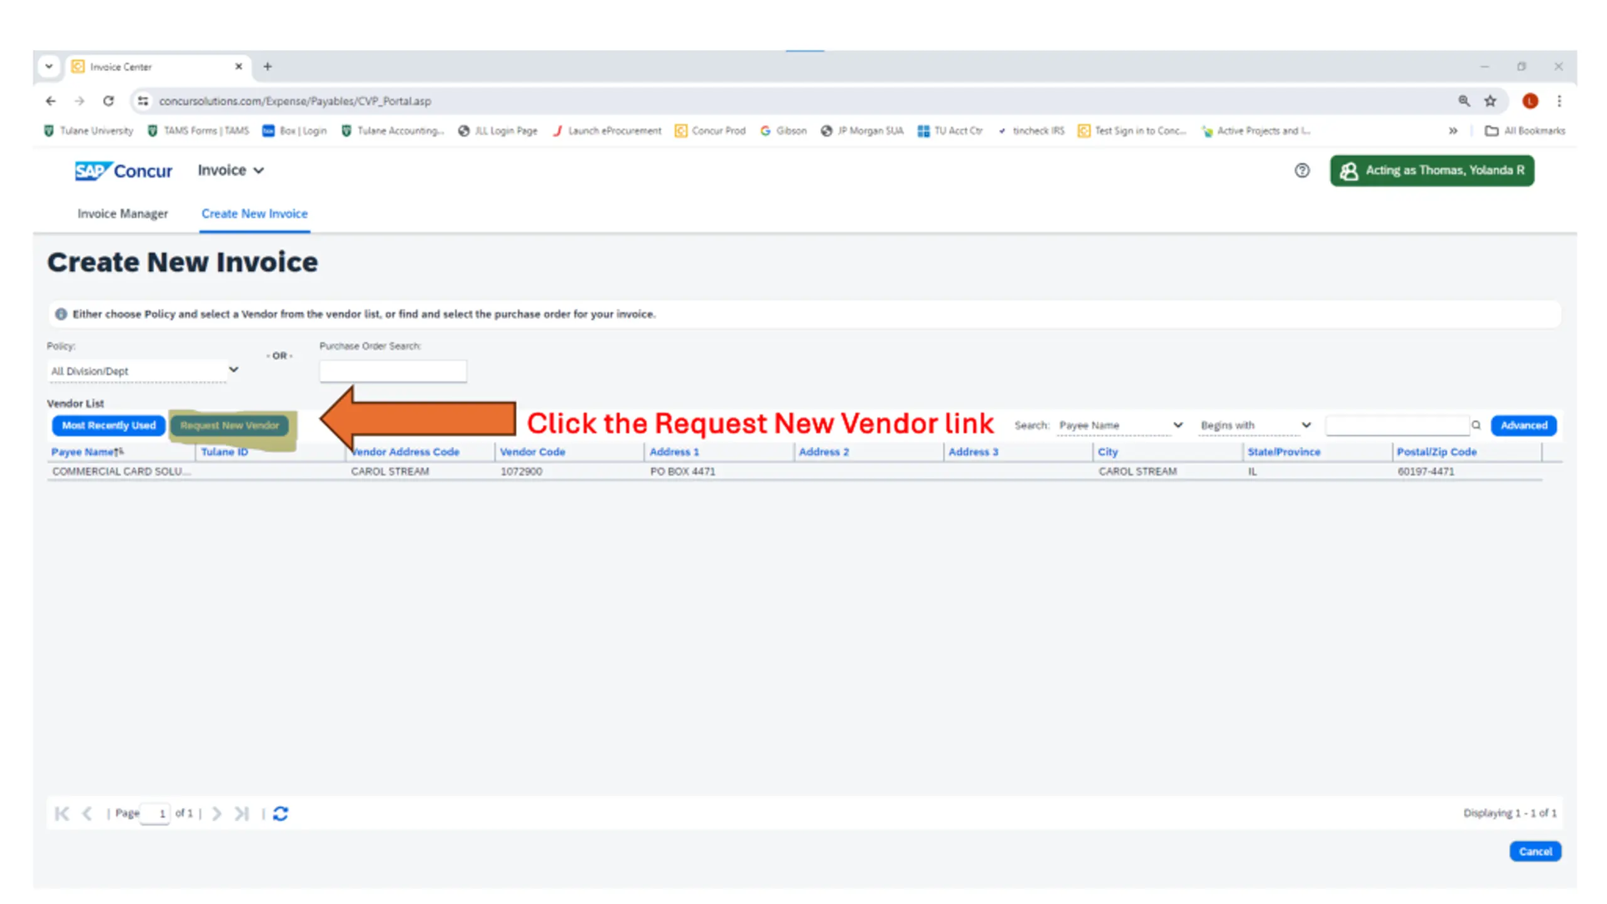1607x904 pixels.
Task: Click Acting as Thomas, Yolanda R button
Action: 1432,171
